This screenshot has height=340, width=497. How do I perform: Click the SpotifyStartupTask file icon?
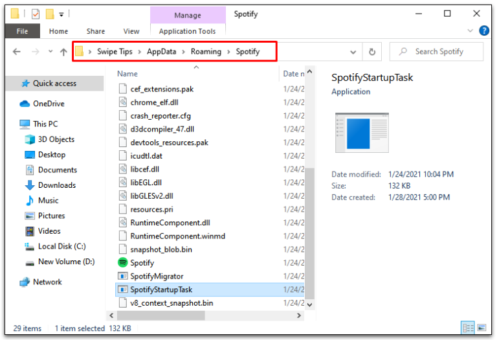(x=123, y=289)
